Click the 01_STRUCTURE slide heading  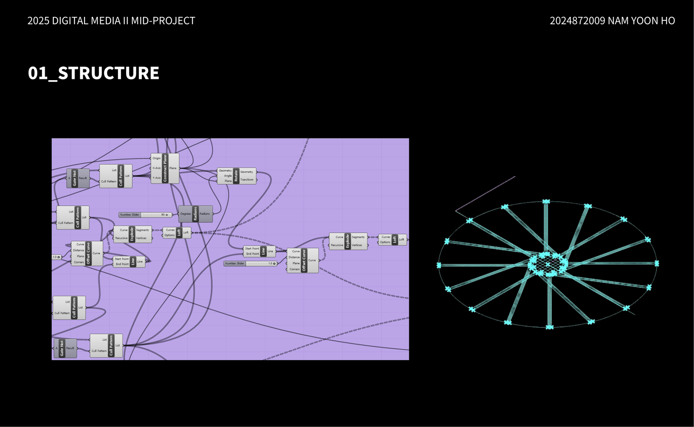click(94, 73)
